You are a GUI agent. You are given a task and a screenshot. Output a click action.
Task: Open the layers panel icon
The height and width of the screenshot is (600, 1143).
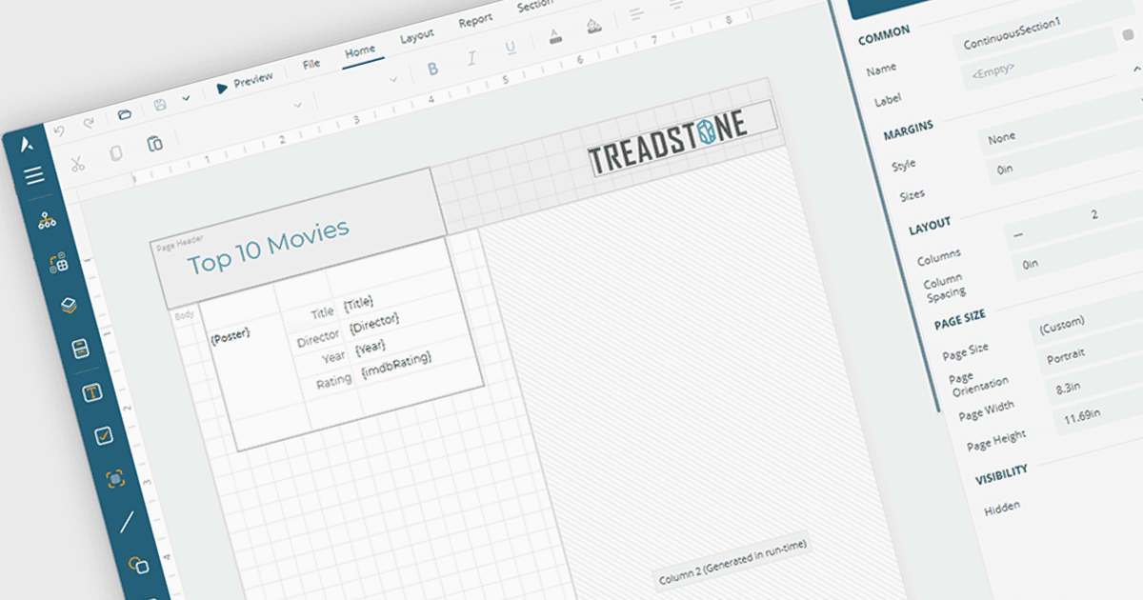click(x=70, y=305)
